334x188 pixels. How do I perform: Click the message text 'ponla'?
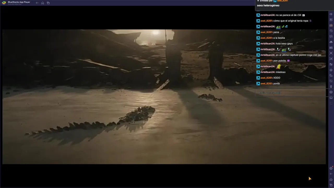point(277,84)
